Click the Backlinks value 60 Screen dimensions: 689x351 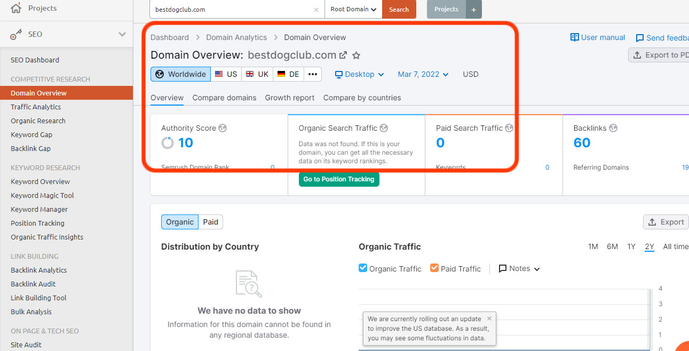[x=582, y=142]
